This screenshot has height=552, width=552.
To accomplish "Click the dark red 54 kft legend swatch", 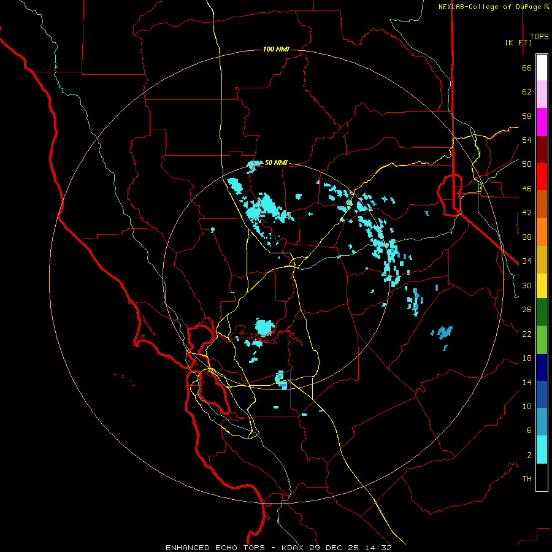I will pos(542,150).
